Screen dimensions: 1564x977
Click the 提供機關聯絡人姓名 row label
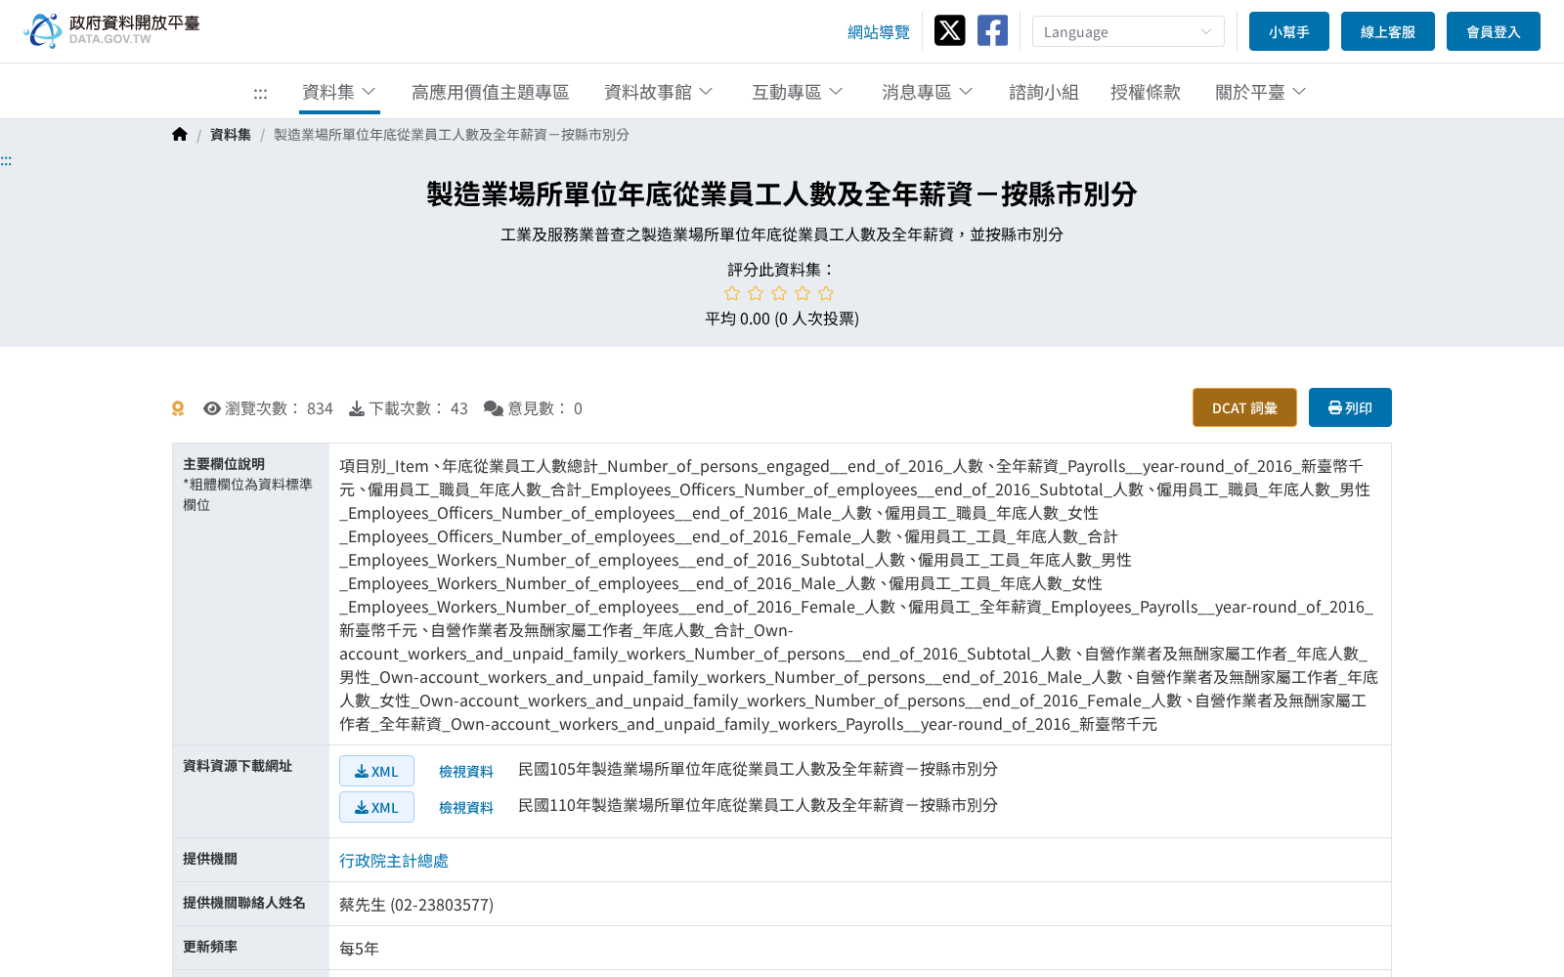(244, 903)
